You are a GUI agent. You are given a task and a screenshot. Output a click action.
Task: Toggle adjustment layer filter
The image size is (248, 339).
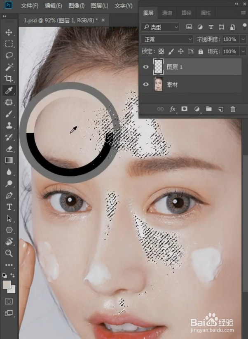click(x=200, y=27)
